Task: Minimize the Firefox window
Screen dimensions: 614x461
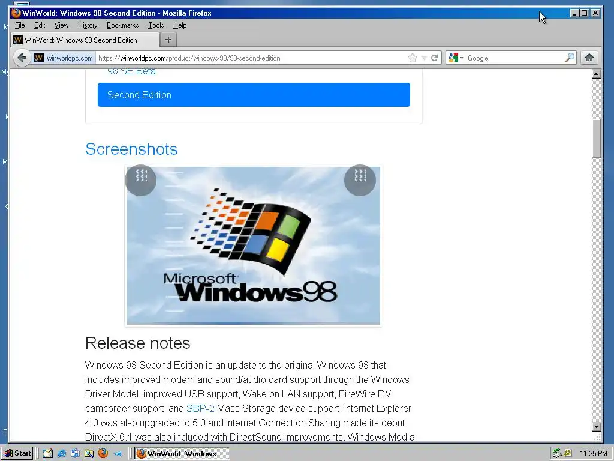Action: pyautogui.click(x=574, y=13)
